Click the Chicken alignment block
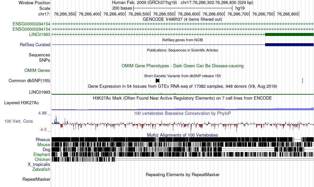The image size is (314, 187). pyautogui.click(x=84, y=159)
